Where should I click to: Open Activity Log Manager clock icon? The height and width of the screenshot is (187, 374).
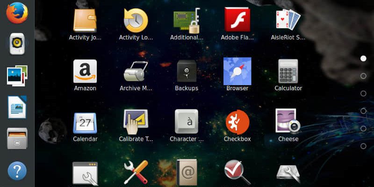[x=136, y=20]
